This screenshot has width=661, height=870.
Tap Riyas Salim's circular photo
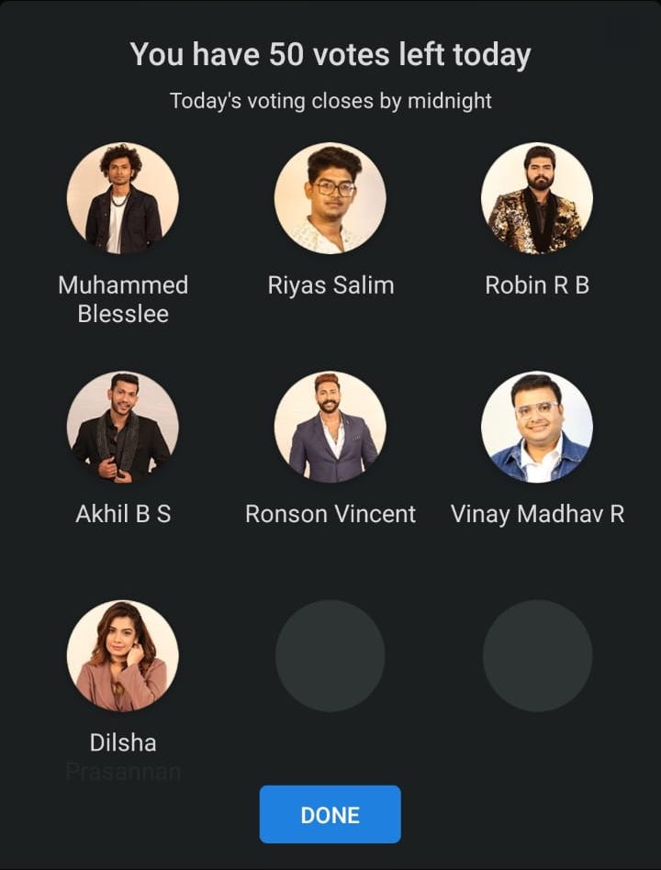coord(330,198)
